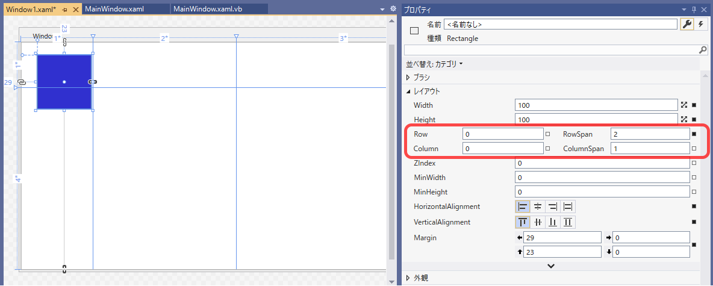Toggle the bottom margin chain-link anchor
This screenshot has width=713, height=286.
64,269
